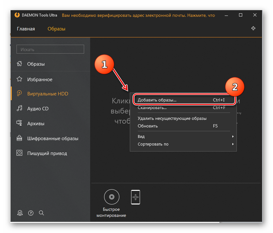Switch to the Главная tab

tap(26, 29)
